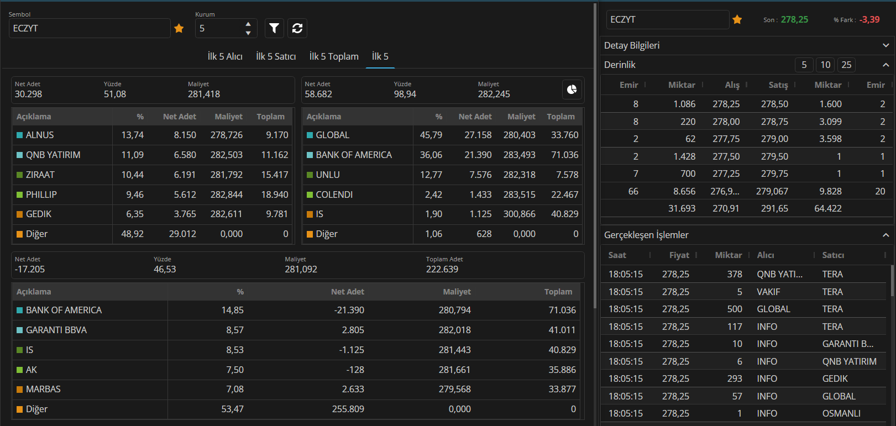Click the Sembol input field
This screenshot has width=896, height=426.
90,28
